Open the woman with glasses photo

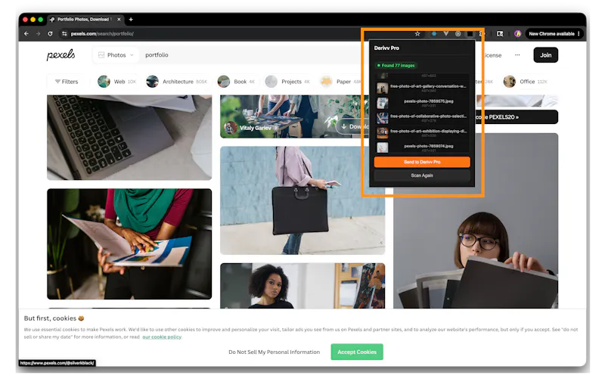click(x=476, y=247)
